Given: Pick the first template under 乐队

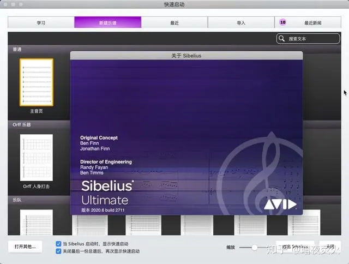Looking at the screenshot, I should (37, 222).
